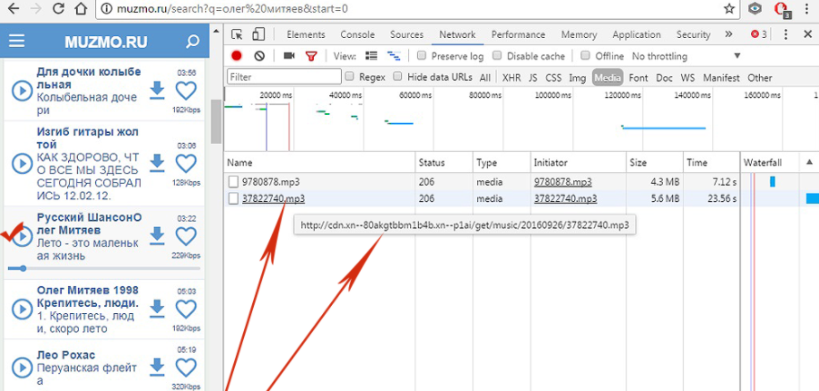
Task: Click the search magnifier on the MUZMO header
Action: (192, 42)
